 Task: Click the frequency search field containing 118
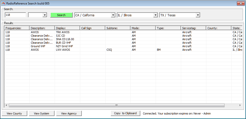(15, 15)
